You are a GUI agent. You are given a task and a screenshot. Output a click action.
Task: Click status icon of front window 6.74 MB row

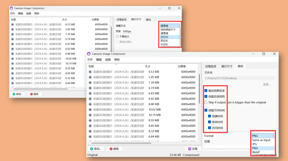(90, 88)
